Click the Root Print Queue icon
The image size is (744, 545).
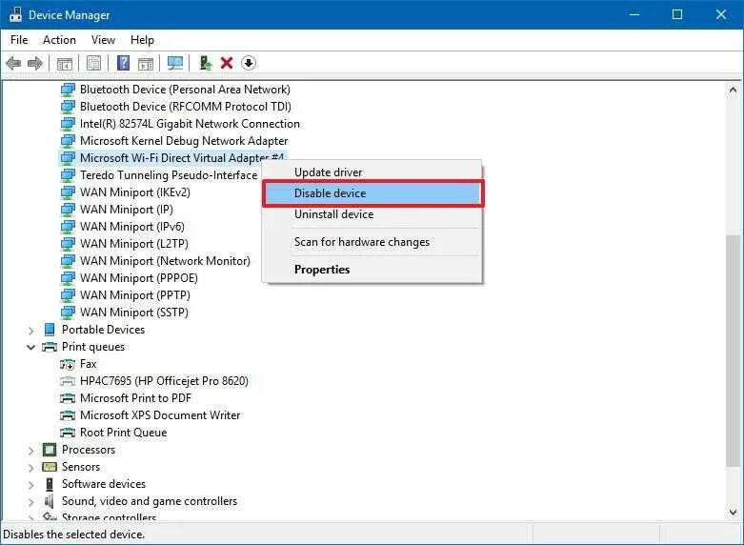[x=68, y=433]
